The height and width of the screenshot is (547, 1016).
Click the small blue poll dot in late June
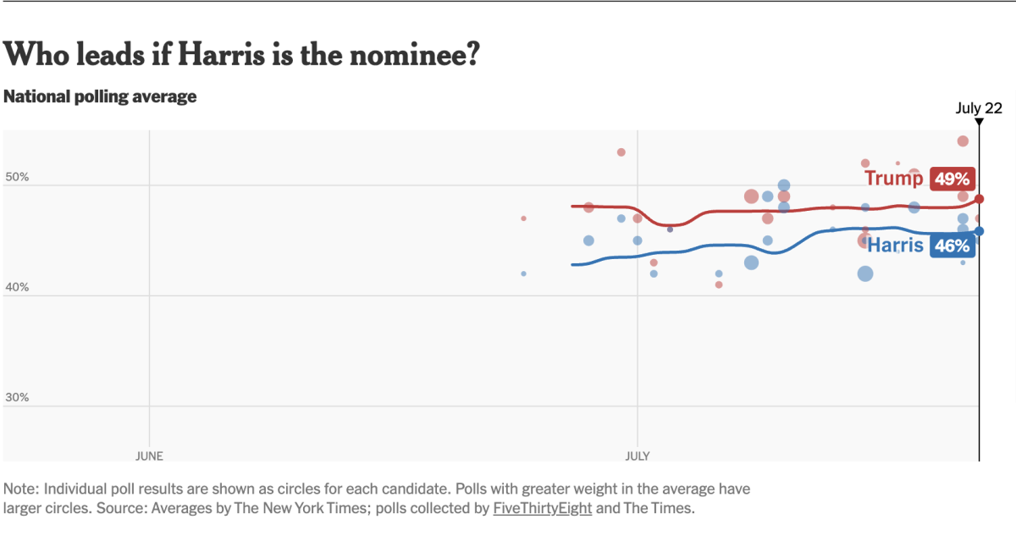point(523,273)
